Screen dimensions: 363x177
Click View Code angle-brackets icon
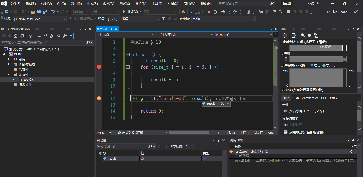click(59, 36)
